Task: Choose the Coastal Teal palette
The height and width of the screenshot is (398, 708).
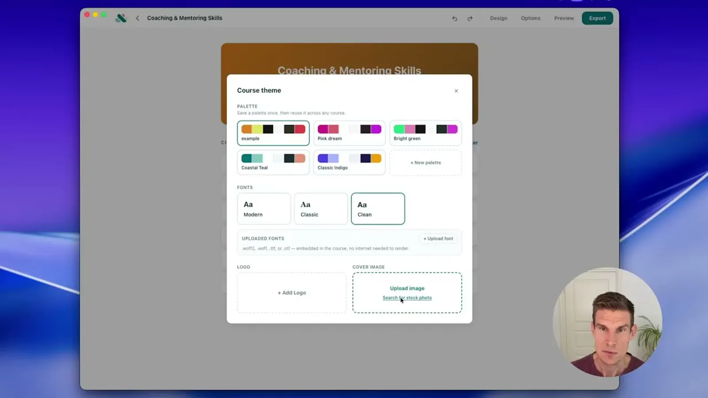Action: pos(273,162)
